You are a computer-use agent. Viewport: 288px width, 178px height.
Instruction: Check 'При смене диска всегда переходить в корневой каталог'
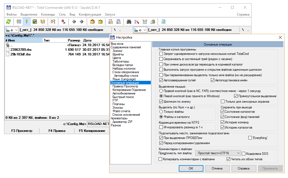(x=161, y=64)
